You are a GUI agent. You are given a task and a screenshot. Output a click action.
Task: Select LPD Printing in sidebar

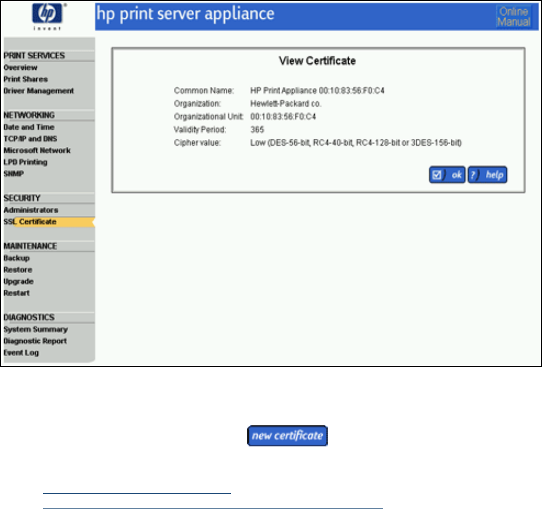(25, 162)
